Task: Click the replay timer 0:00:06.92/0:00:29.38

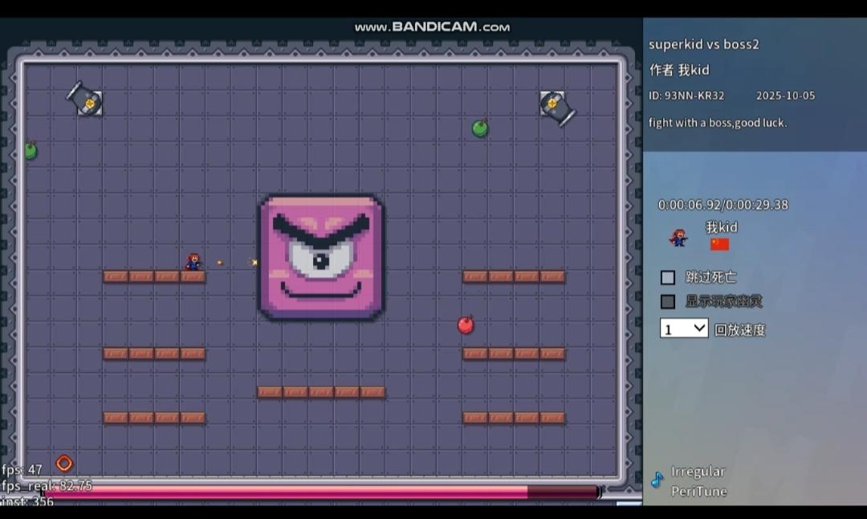Action: tap(722, 205)
